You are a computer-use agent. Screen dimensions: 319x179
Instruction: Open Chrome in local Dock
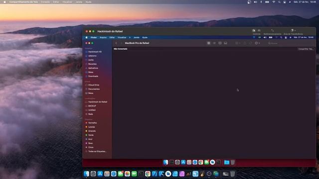(148, 174)
